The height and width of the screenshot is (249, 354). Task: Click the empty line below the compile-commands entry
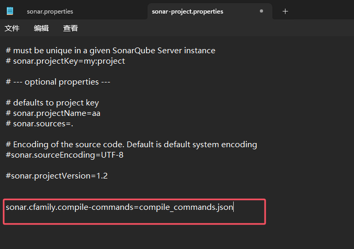134,218
